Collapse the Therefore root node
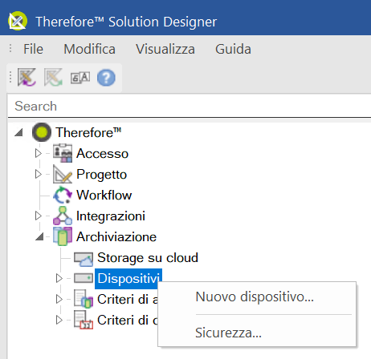 (x=18, y=132)
